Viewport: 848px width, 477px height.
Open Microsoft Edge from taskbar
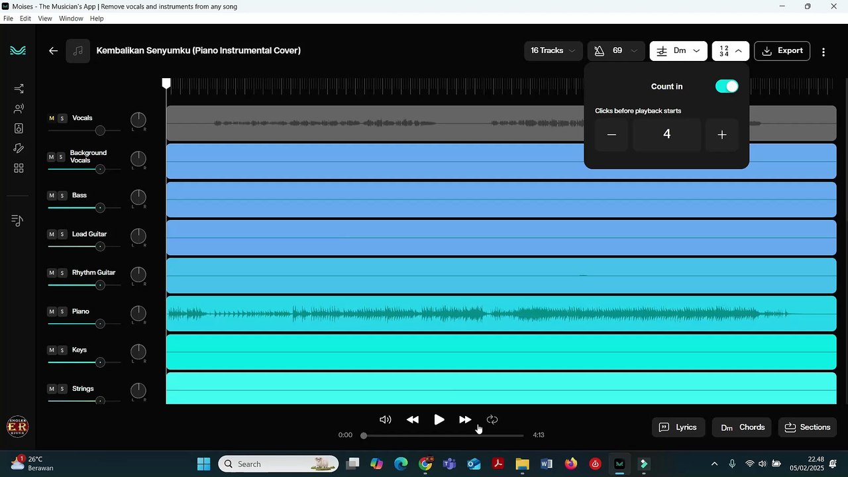[401, 464]
